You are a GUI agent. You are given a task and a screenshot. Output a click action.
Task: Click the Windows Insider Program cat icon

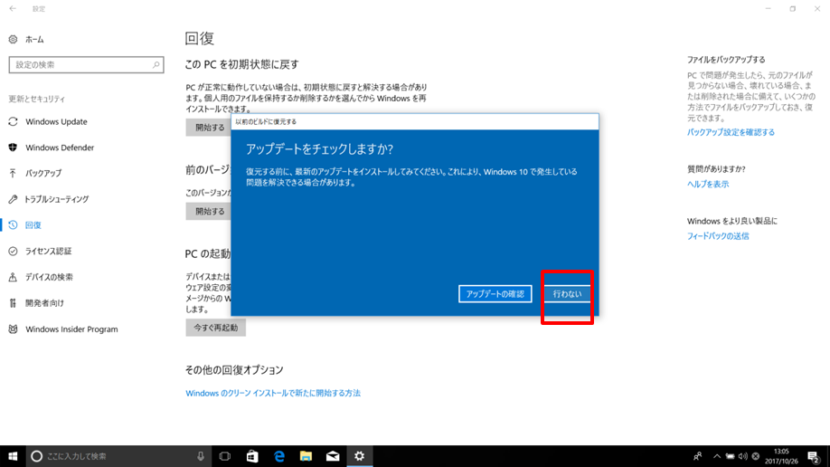(x=13, y=329)
